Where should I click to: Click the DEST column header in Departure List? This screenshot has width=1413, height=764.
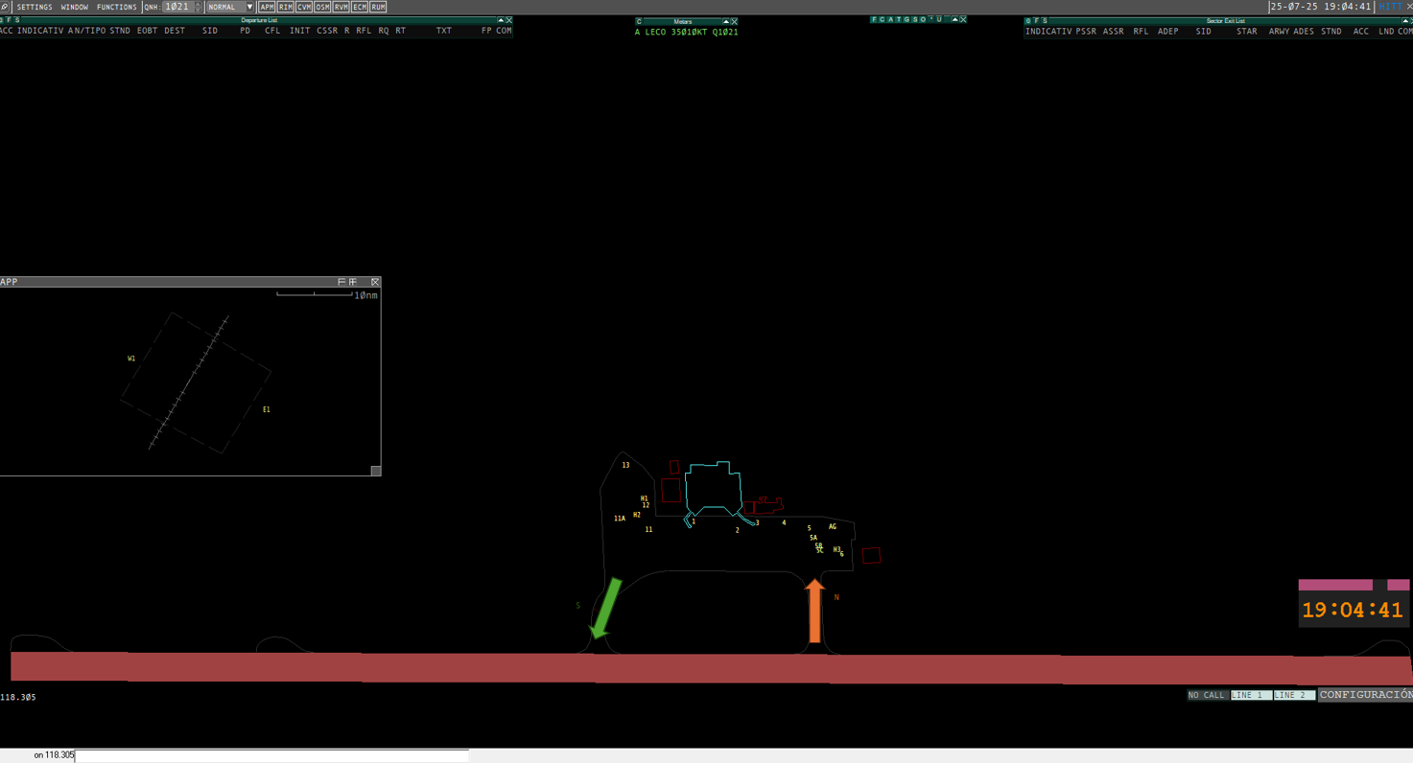click(x=174, y=31)
